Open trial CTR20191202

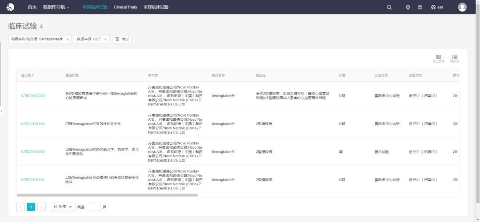coord(33,152)
